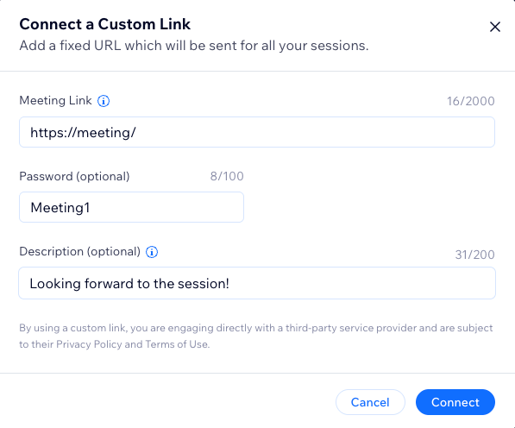The height and width of the screenshot is (428, 515).
Task: Click the Password (optional) label
Action: click(x=74, y=176)
